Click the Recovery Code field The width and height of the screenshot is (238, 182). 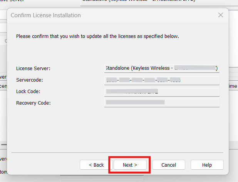[161, 103]
